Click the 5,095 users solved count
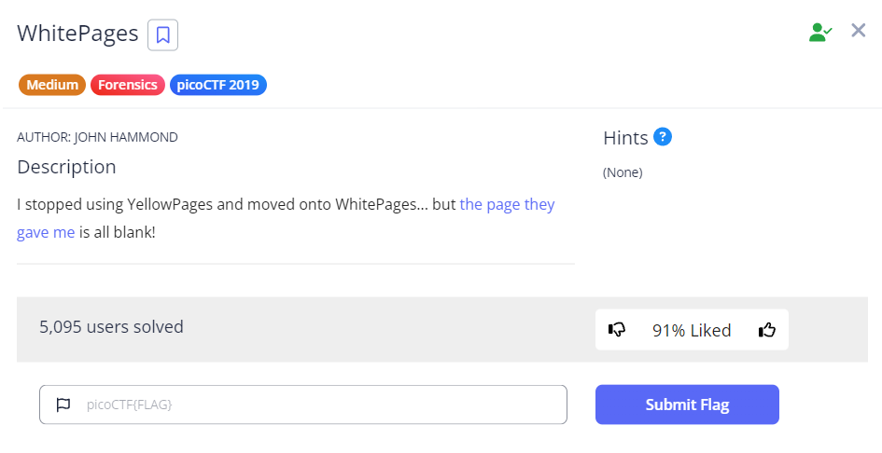Viewport: 882px width, 453px height. pyautogui.click(x=111, y=326)
